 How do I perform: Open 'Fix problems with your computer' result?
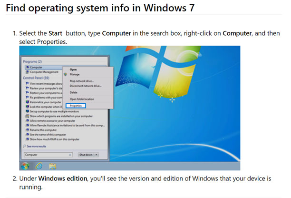click(x=44, y=98)
